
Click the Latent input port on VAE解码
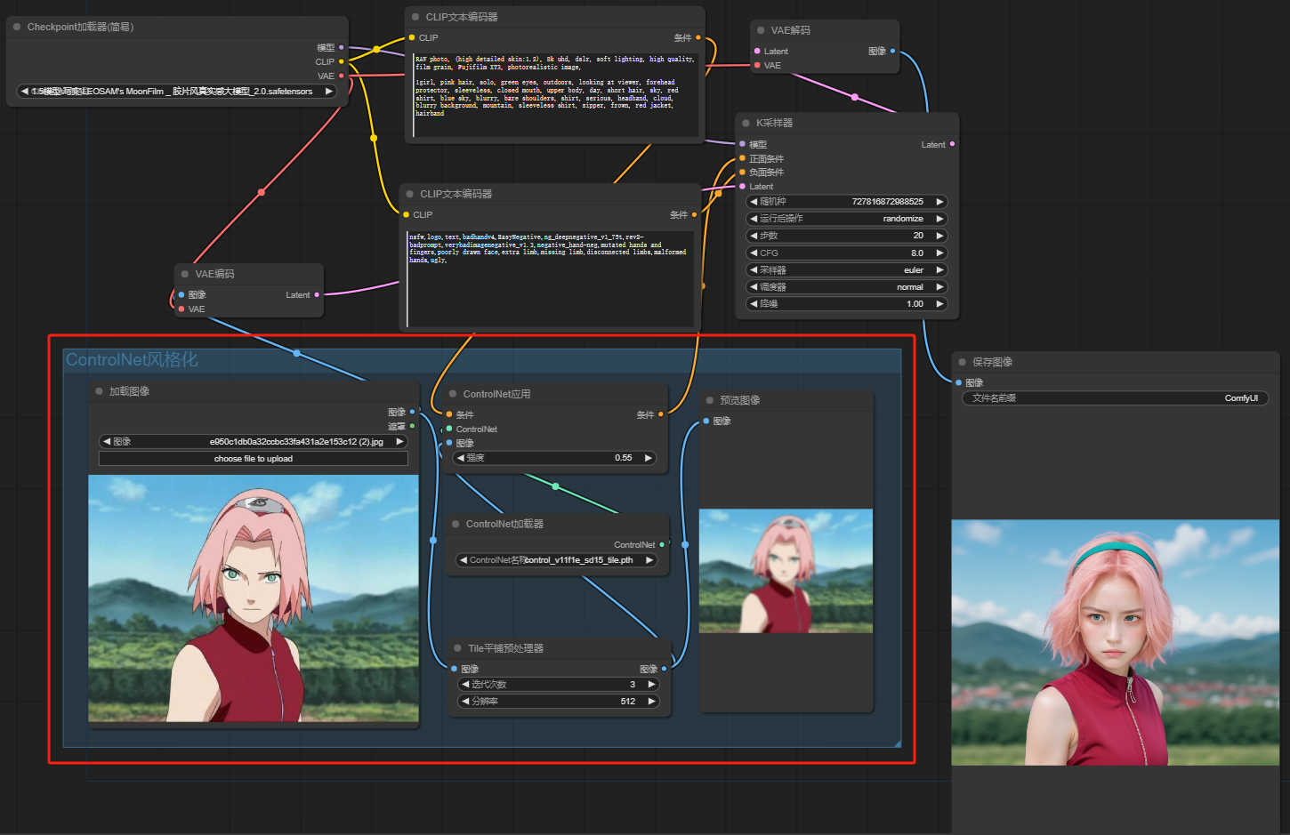(x=757, y=51)
